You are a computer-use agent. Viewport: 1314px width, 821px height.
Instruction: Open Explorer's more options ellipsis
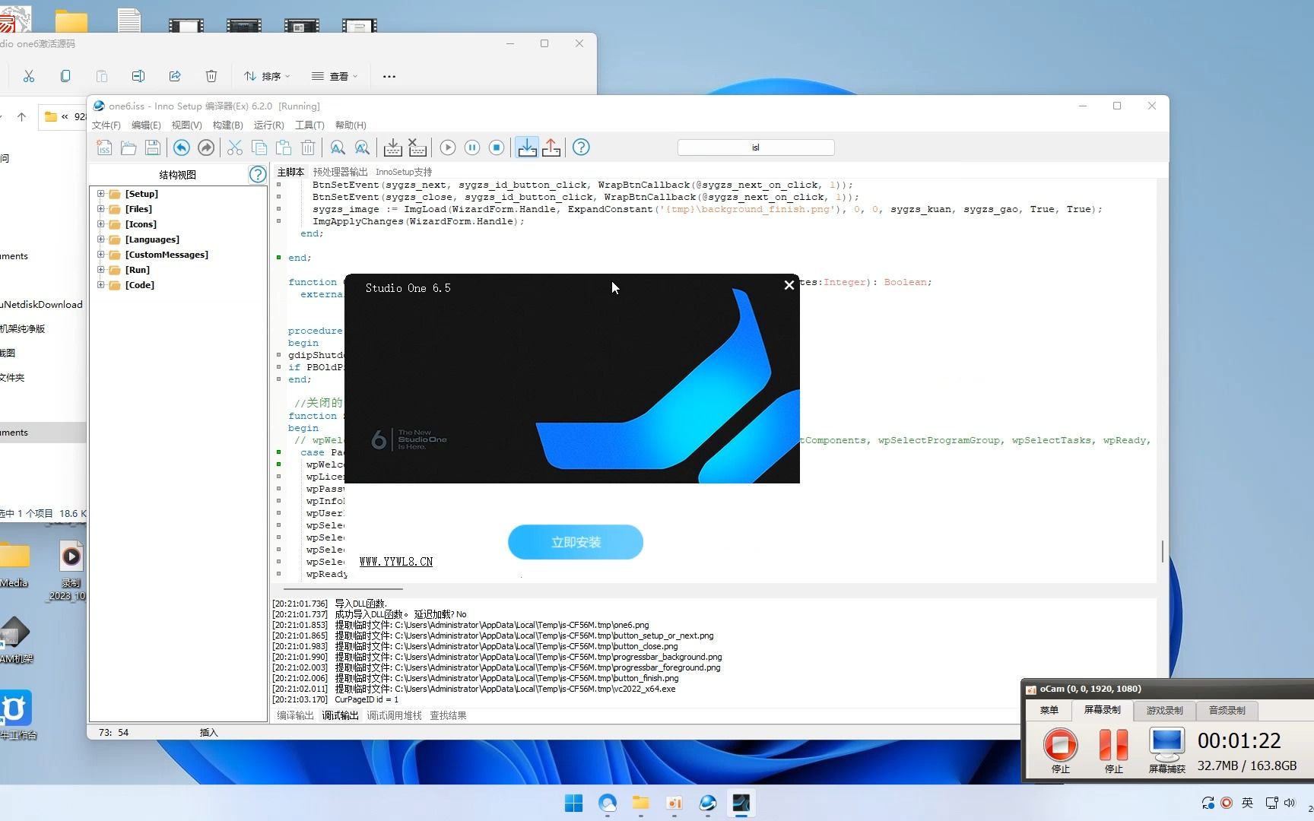click(389, 76)
